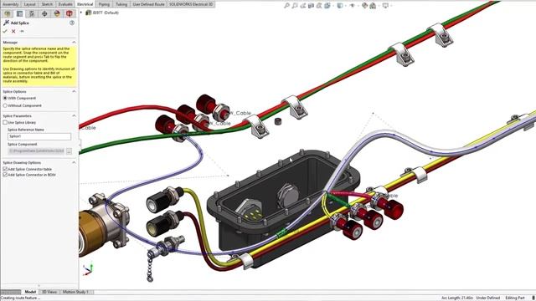This screenshot has height=301, width=536.
Task: Expand the B977 (Default) flyout tree arrow
Action: pyautogui.click(x=81, y=13)
